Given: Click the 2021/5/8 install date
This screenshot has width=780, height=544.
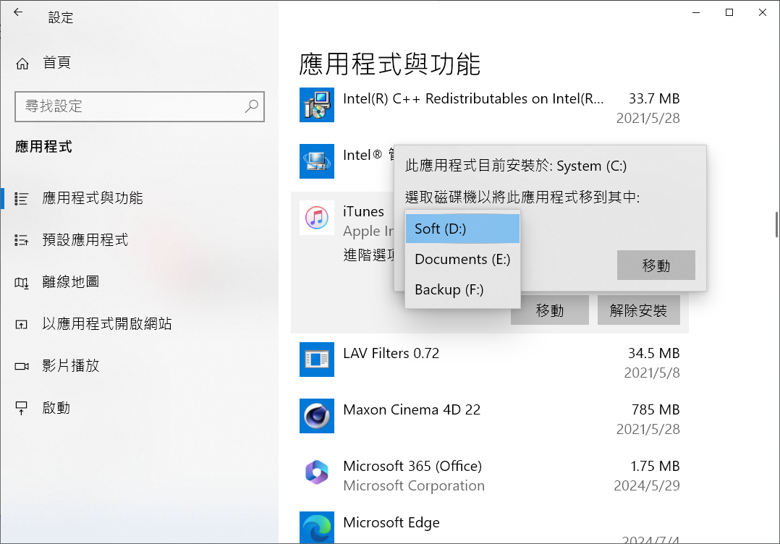Looking at the screenshot, I should pyautogui.click(x=652, y=373).
